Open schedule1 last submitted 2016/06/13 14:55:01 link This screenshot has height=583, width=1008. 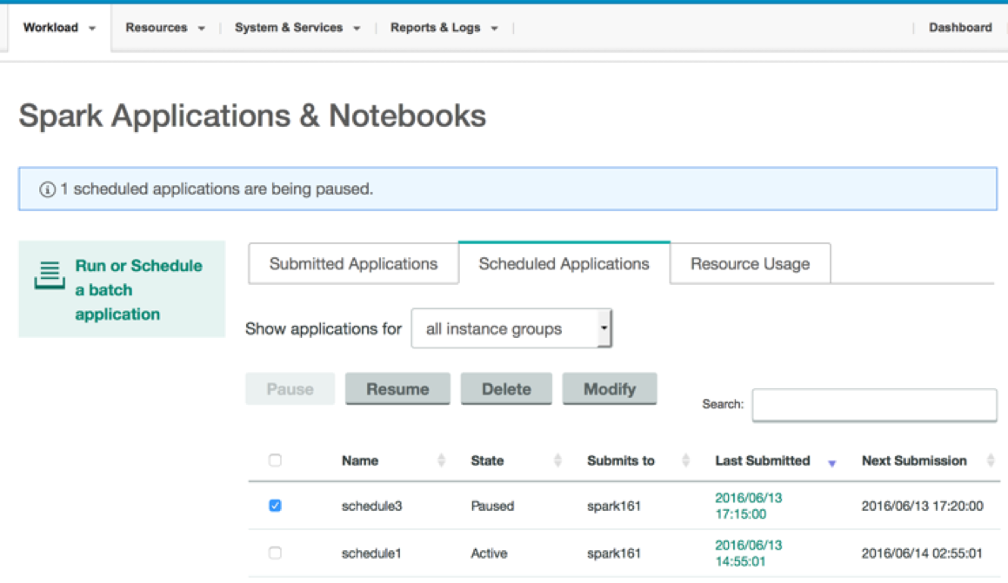pyautogui.click(x=748, y=553)
